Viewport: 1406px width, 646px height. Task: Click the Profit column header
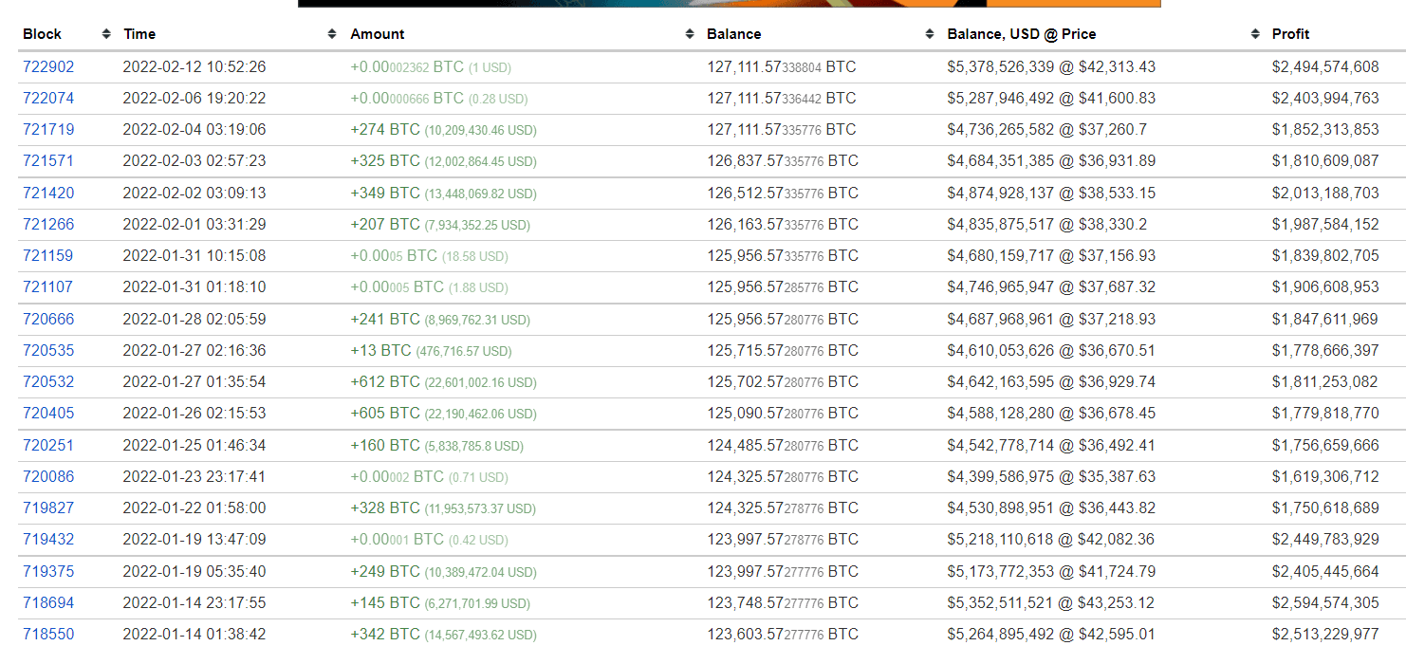pos(1290,34)
